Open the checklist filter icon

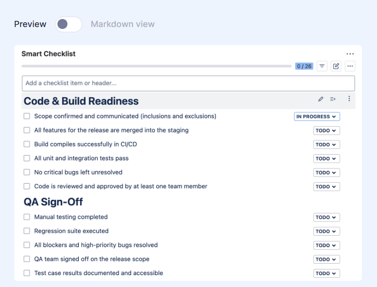tap(322, 66)
